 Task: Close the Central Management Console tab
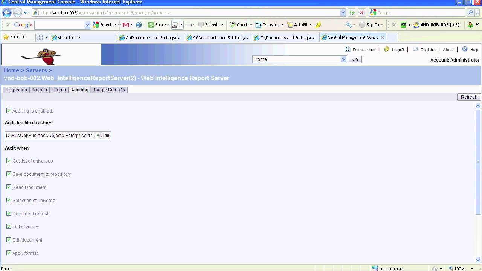[382, 37]
